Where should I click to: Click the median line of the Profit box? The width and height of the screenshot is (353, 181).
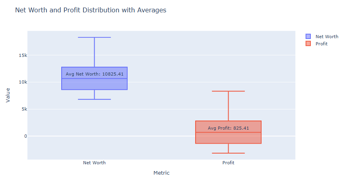(x=246, y=132)
